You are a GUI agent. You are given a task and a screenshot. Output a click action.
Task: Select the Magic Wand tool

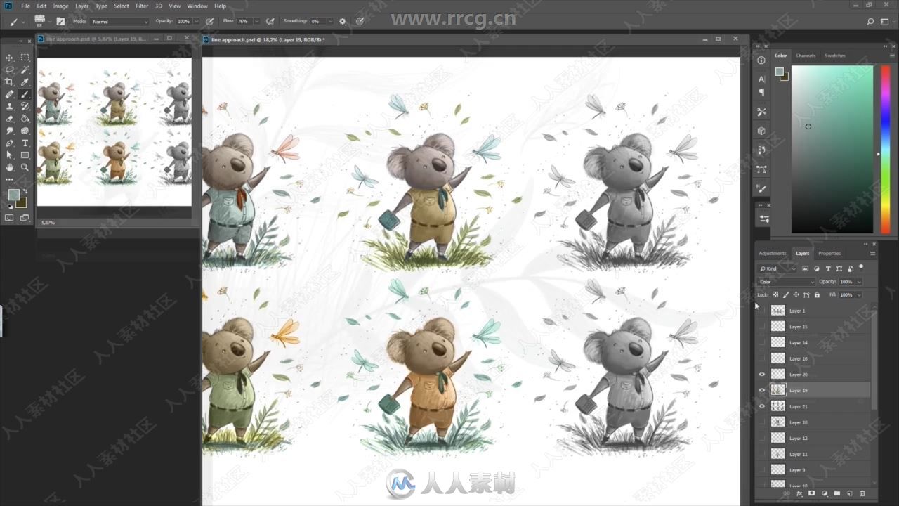pyautogui.click(x=25, y=70)
